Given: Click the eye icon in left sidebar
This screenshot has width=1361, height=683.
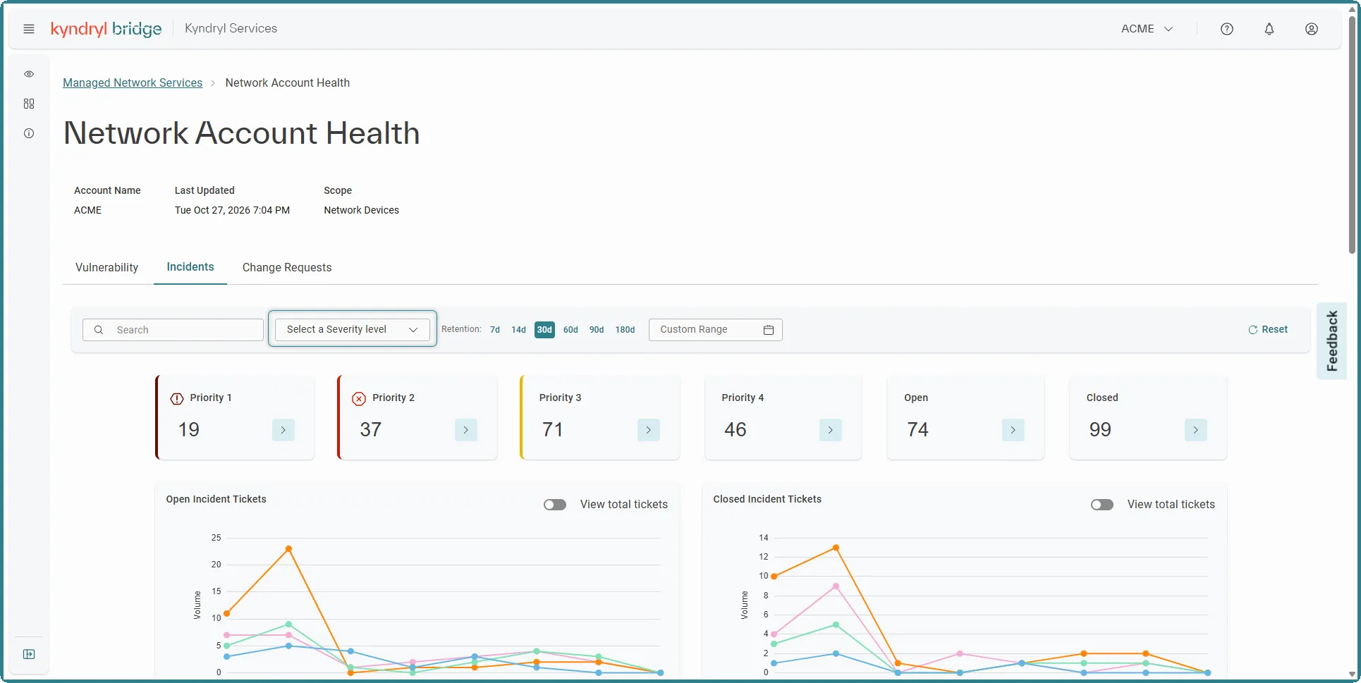Looking at the screenshot, I should [x=29, y=74].
